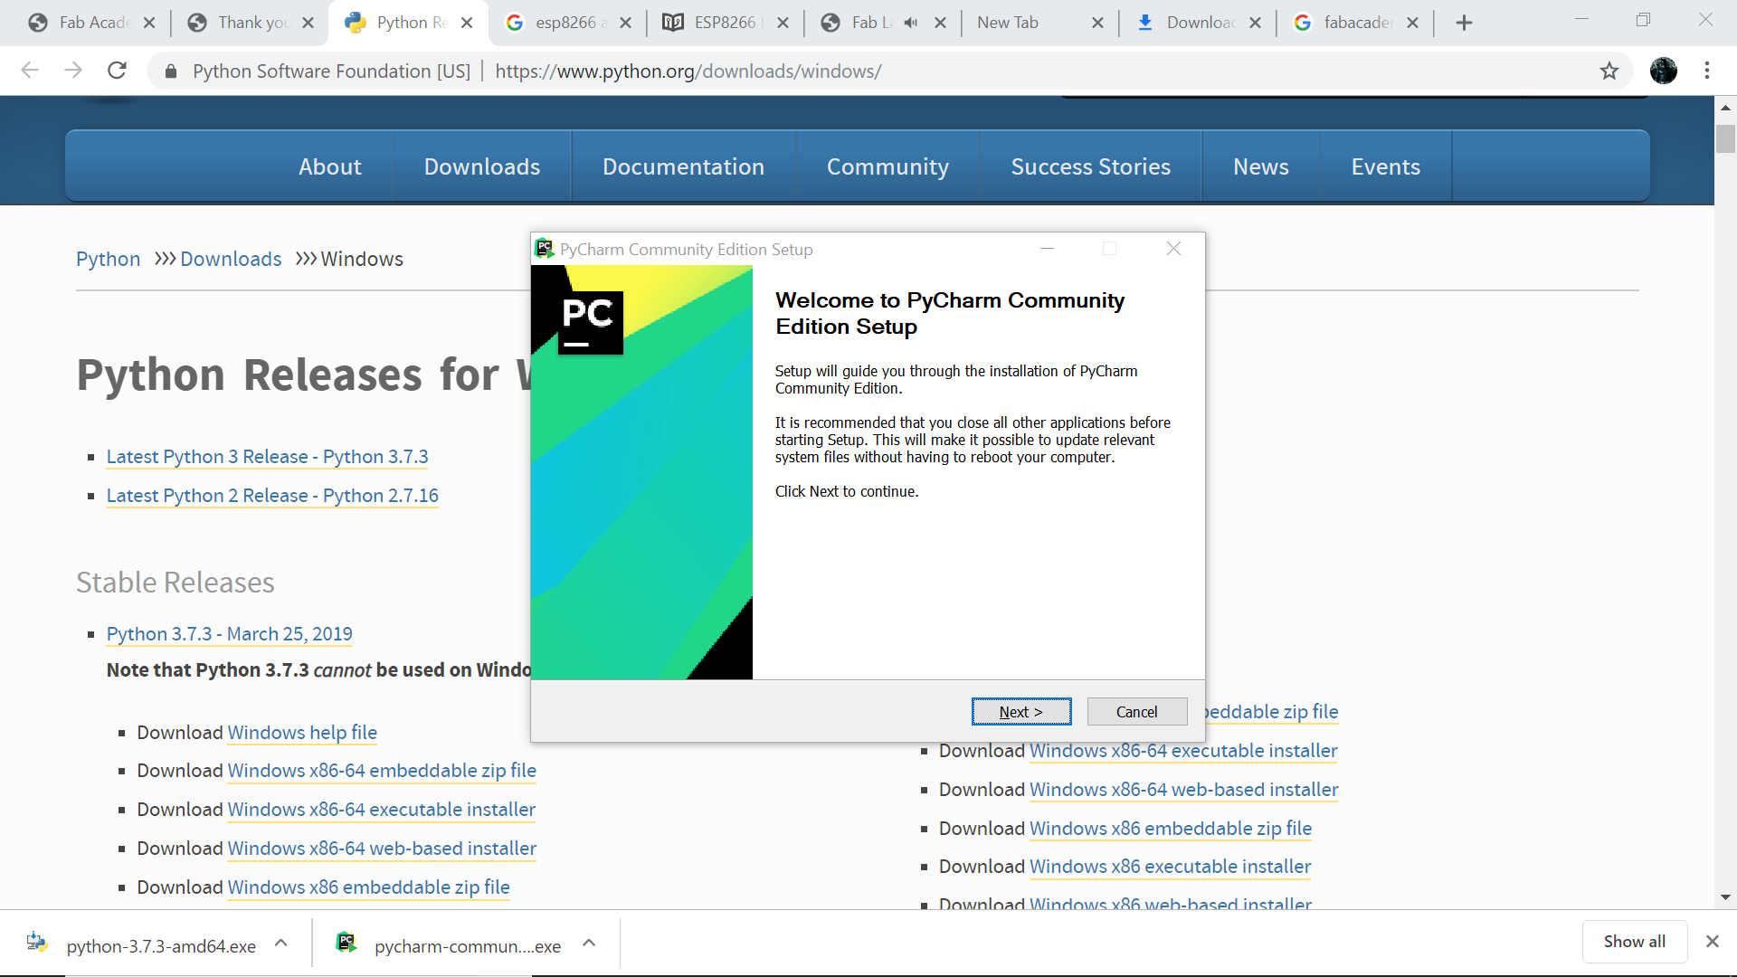The height and width of the screenshot is (977, 1737).
Task: Open the Chrome three-dot menu
Action: (1706, 71)
